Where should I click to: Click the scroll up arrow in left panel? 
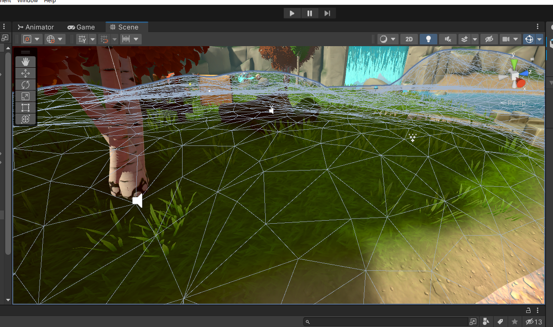[x=8, y=48]
